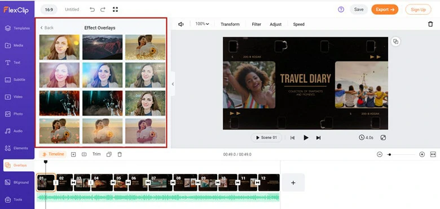Click the Untitled project name field
Image resolution: width=440 pixels, height=209 pixels.
click(x=72, y=10)
